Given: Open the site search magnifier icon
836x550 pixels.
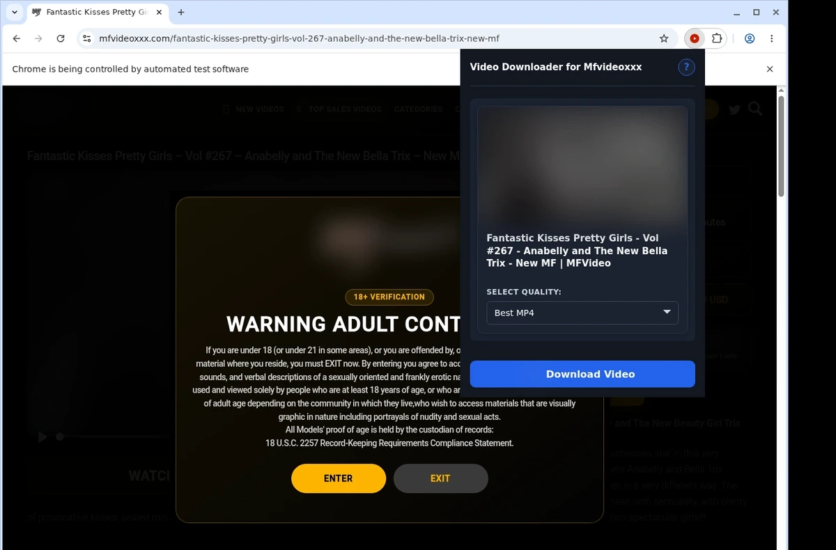Looking at the screenshot, I should coord(755,109).
